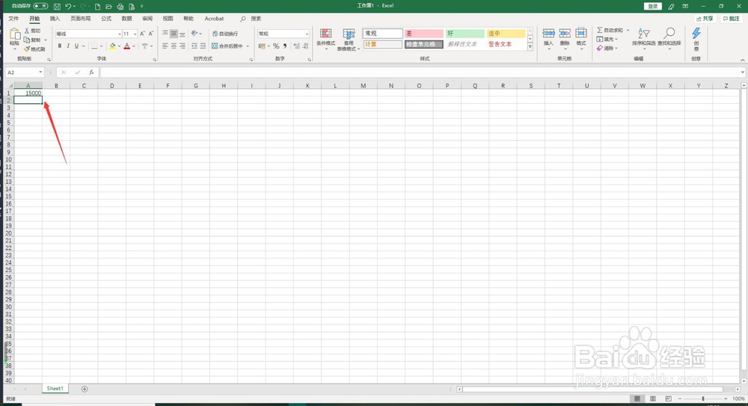Switch to the Acrobat tab

tap(214, 19)
